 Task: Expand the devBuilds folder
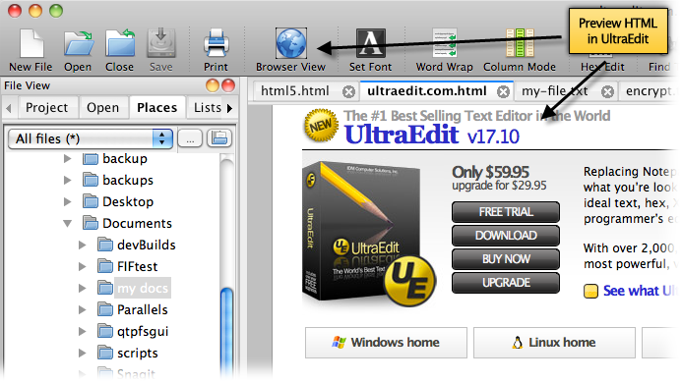[83, 245]
